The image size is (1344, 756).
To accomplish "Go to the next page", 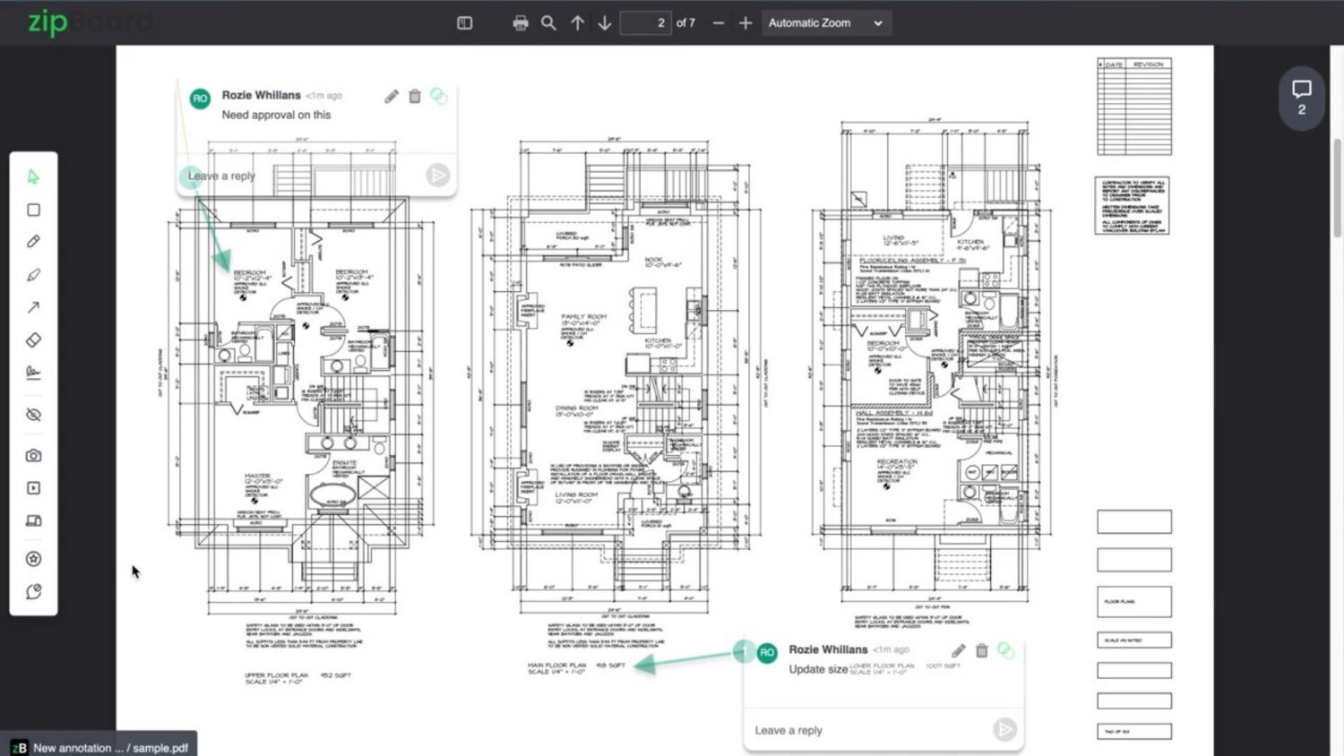I will pyautogui.click(x=605, y=23).
